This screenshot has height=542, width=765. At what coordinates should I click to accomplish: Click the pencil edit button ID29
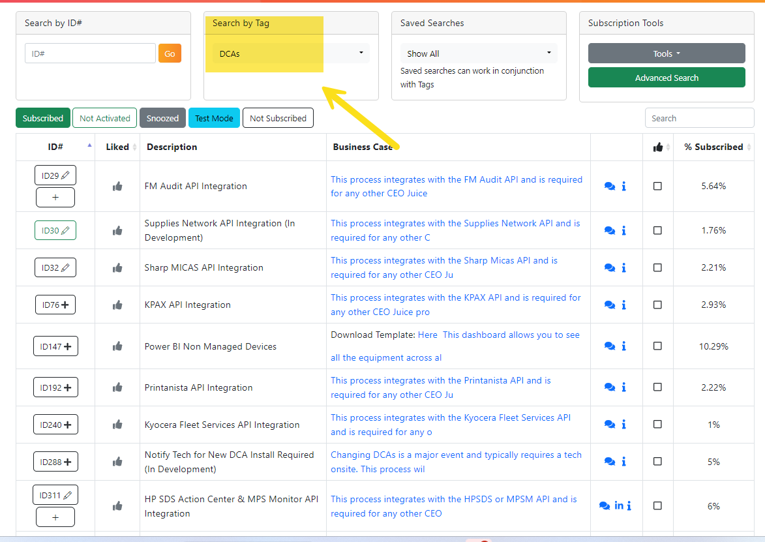(x=55, y=175)
